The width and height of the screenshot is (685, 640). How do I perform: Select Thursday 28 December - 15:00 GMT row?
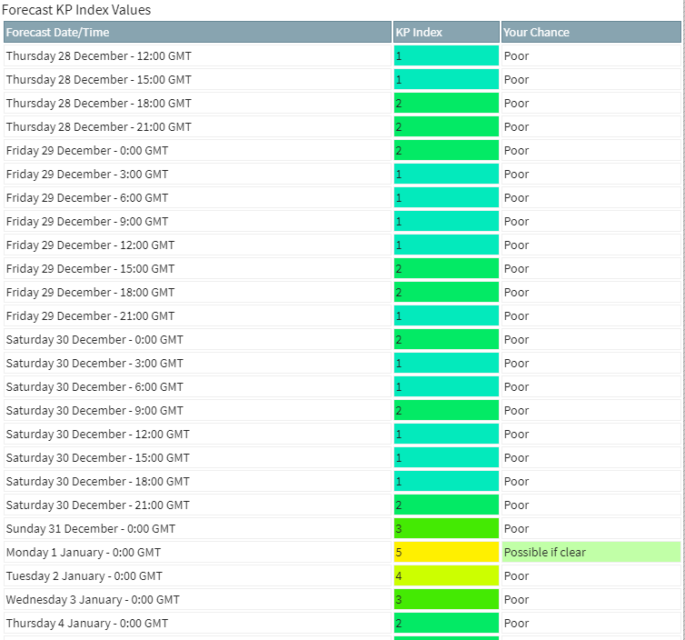[342, 80]
